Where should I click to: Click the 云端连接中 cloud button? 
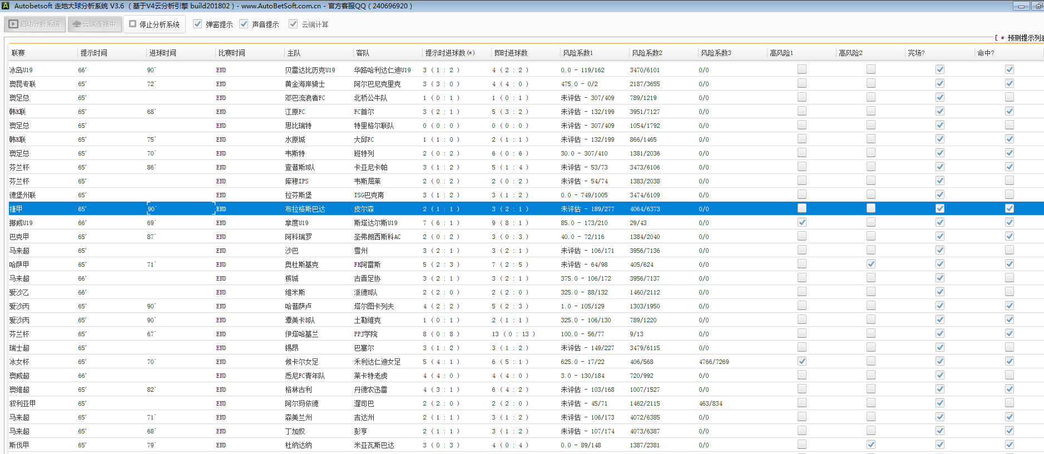(95, 24)
